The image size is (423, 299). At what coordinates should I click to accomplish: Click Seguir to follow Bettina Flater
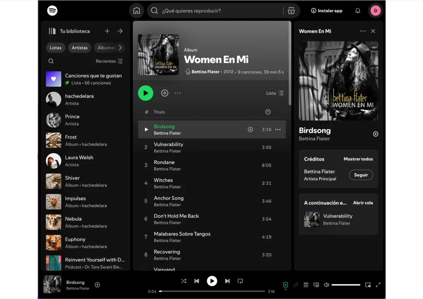(x=361, y=175)
